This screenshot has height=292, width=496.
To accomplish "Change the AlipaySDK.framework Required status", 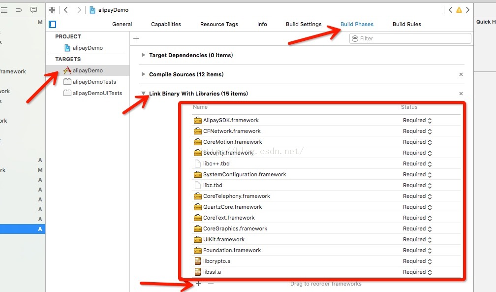I will click(x=417, y=120).
